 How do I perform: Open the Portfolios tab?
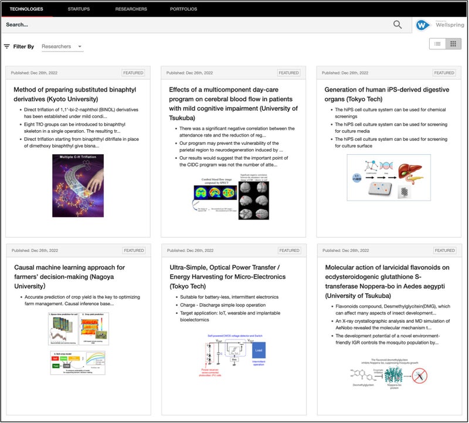point(183,9)
